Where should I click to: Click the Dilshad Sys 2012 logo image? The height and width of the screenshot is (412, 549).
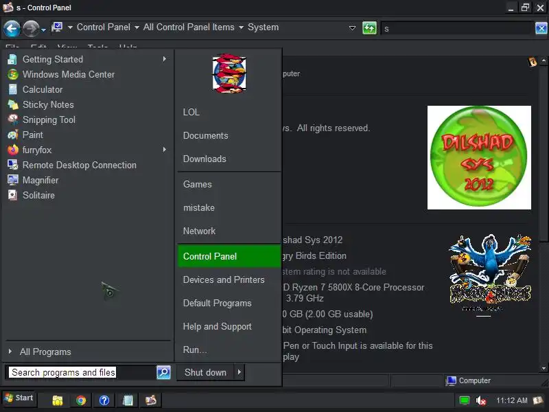(x=479, y=158)
